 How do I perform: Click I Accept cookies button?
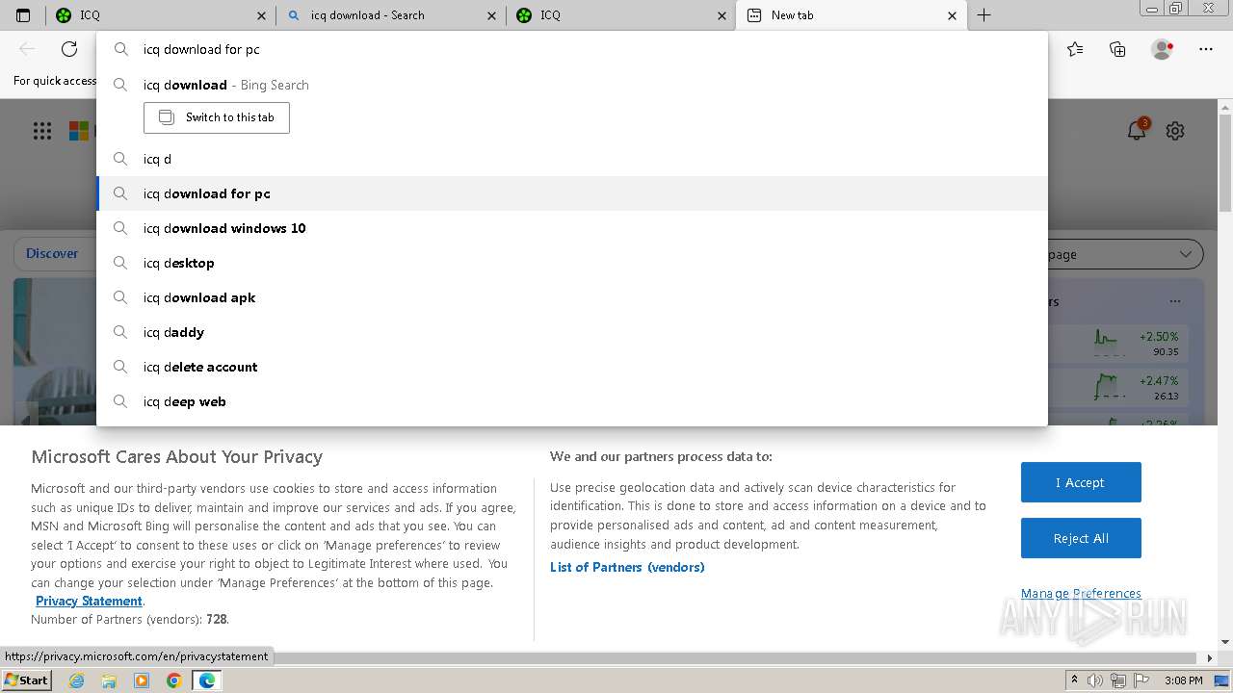tap(1081, 482)
